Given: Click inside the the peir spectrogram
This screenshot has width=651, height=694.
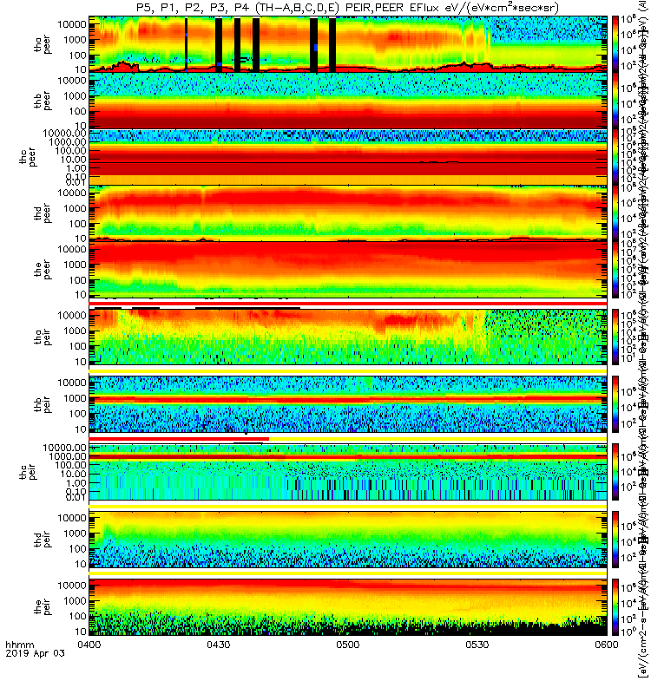Looking at the screenshot, I should [348, 606].
